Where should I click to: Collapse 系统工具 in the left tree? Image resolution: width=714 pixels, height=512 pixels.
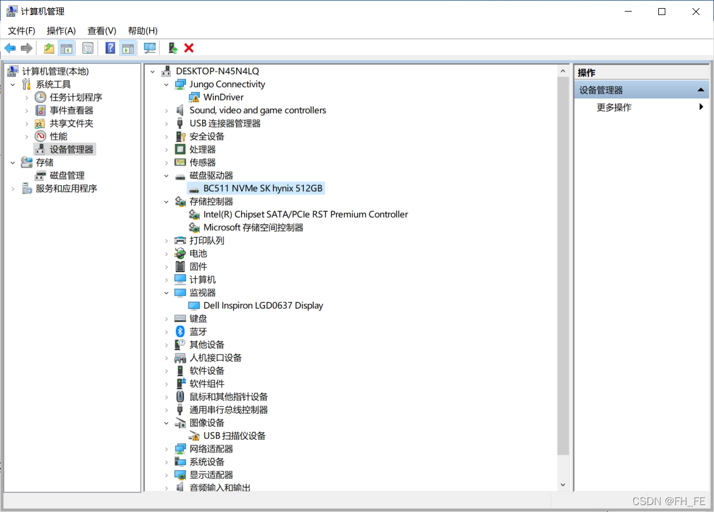click(13, 84)
